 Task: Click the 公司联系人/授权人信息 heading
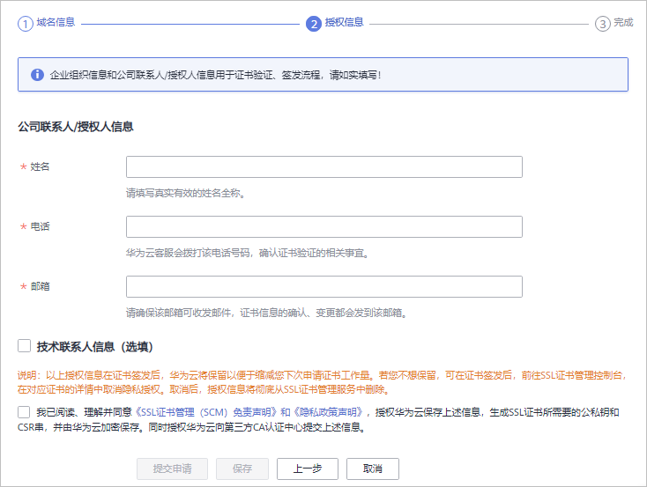click(76, 127)
